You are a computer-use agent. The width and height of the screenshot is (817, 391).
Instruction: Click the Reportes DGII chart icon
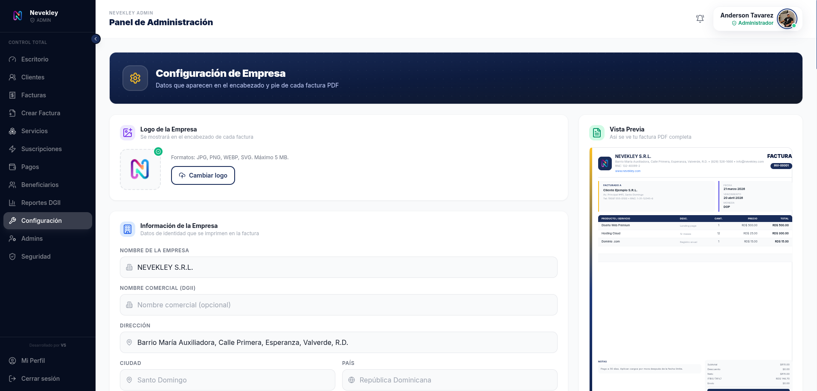12,203
